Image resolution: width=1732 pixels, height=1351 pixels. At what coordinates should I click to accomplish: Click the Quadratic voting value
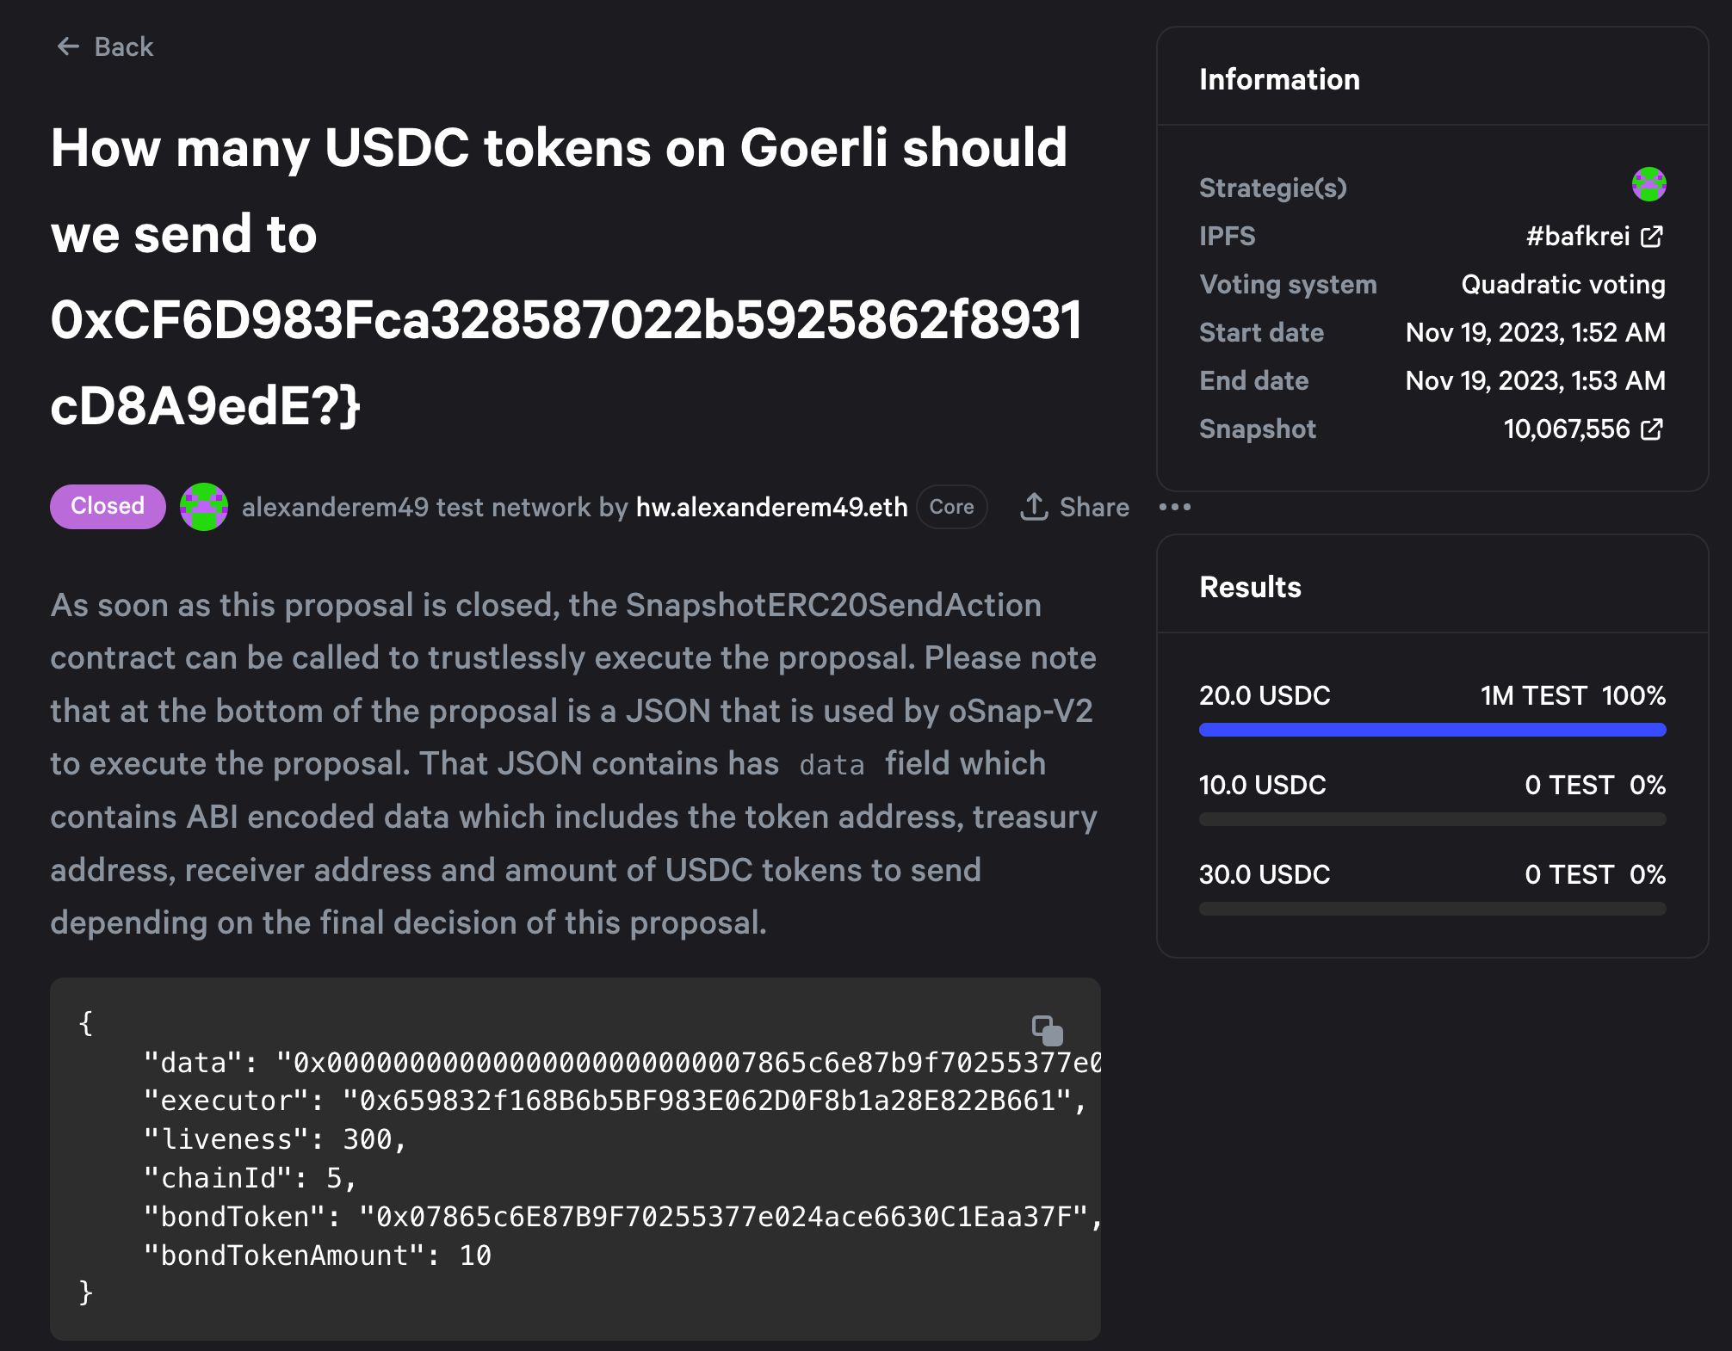click(x=1563, y=284)
